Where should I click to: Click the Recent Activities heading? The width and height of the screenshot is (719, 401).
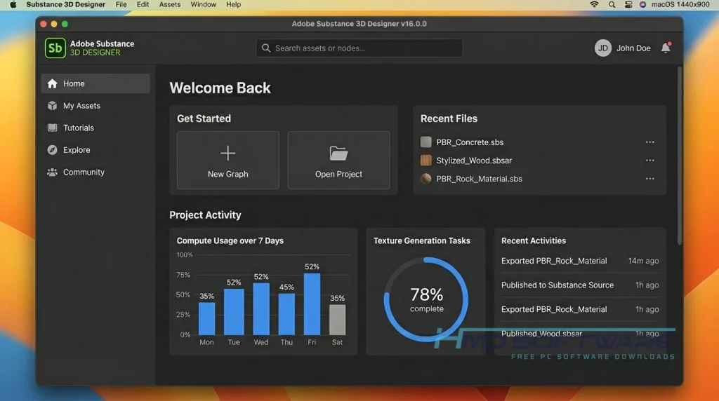click(x=534, y=240)
